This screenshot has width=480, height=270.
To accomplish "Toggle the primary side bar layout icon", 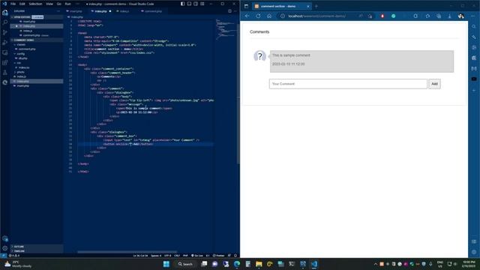I will click(182, 4).
